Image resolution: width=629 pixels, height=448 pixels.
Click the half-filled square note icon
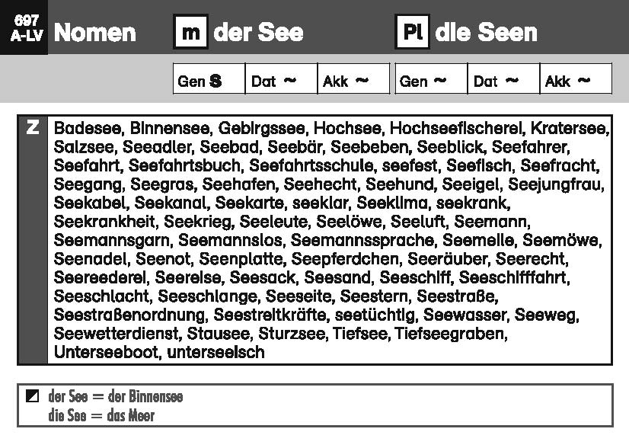(31, 397)
